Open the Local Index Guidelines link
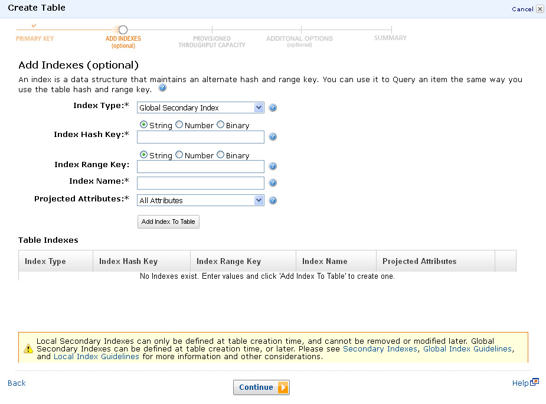Image resolution: width=546 pixels, height=404 pixels. coord(96,356)
